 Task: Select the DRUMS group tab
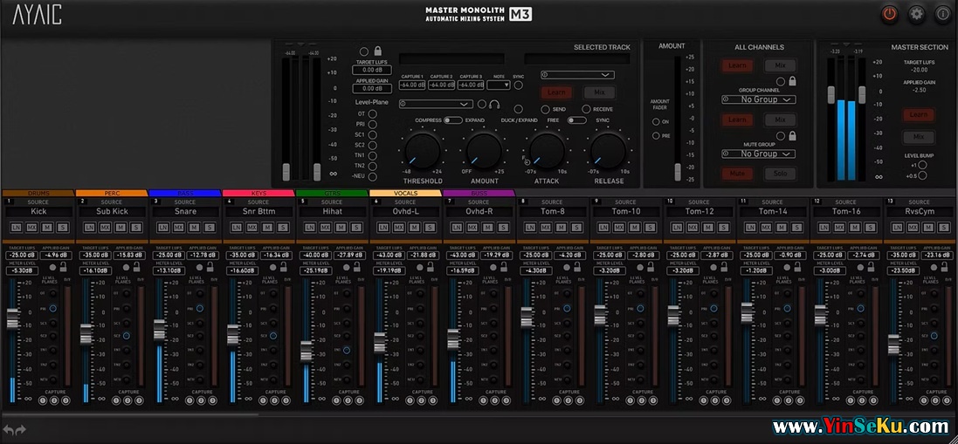click(38, 193)
